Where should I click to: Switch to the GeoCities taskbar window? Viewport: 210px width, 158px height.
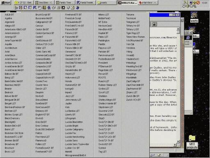44,2
